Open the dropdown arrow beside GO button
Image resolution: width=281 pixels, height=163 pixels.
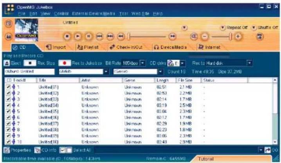click(x=261, y=150)
